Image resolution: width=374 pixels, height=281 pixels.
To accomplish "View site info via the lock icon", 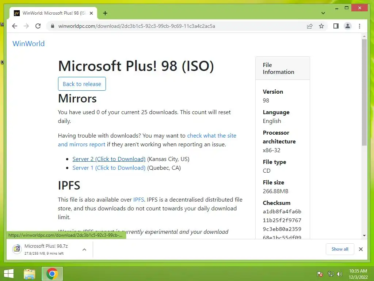I will click(x=53, y=26).
